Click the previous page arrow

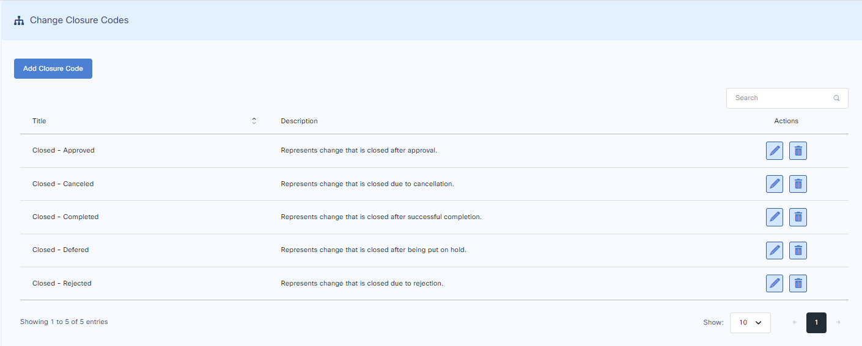[x=794, y=323]
